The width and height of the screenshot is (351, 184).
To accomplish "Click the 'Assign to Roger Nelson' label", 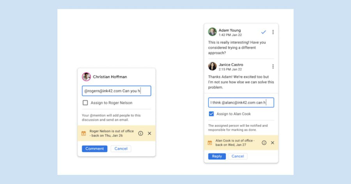I will click(112, 103).
